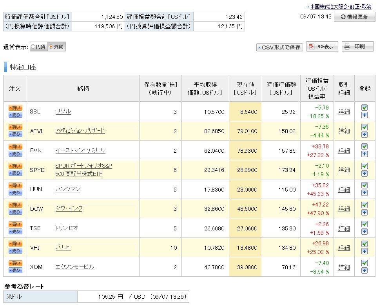379x305 pixels.
Task: Open the 米国株式注文照会・訂正・取消 link
Action: pos(340,7)
